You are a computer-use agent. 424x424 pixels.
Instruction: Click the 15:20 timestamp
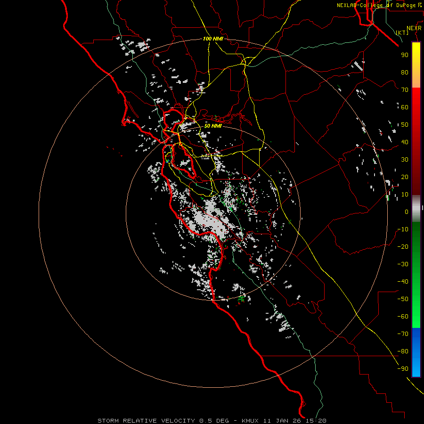316,421
